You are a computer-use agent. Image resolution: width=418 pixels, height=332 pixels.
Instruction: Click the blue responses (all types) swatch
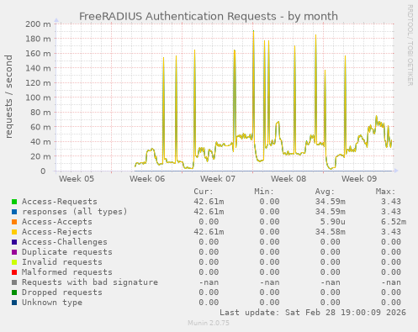14,212
